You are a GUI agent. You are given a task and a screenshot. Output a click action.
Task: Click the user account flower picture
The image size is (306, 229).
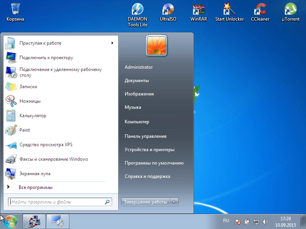pyautogui.click(x=156, y=45)
